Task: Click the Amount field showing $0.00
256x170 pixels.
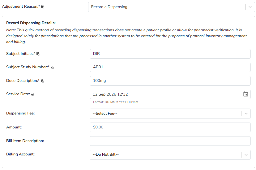Action: coord(170,127)
